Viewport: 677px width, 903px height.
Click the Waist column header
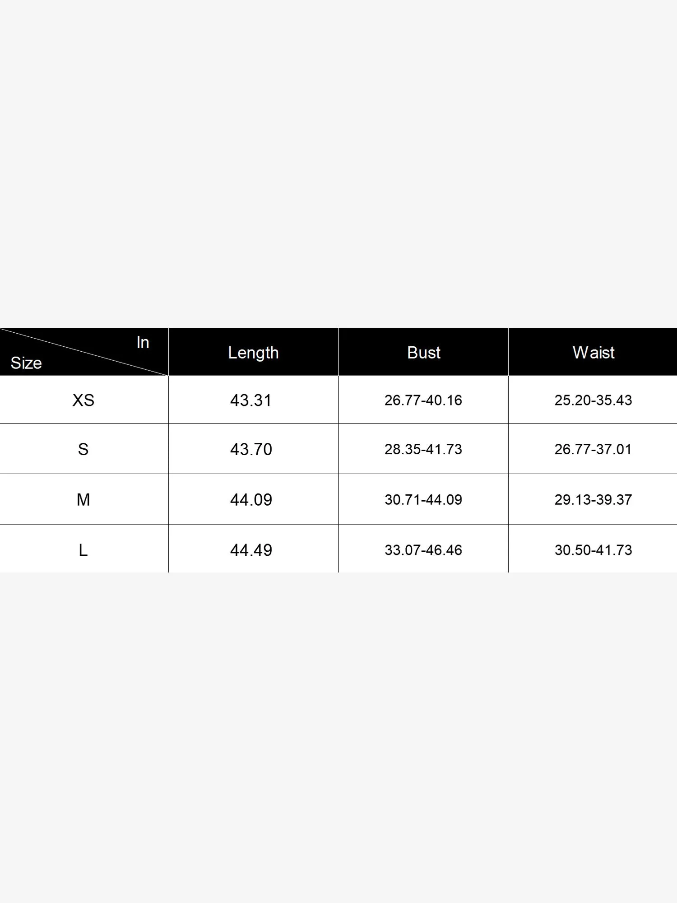593,353
